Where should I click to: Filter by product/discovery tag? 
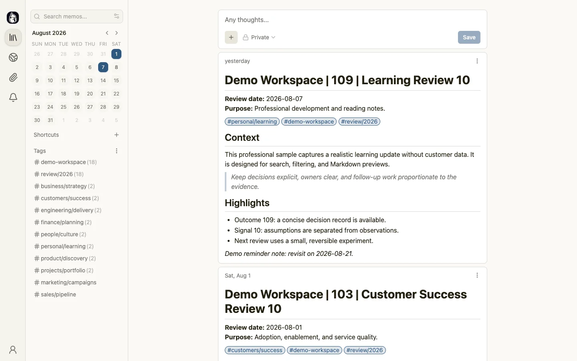point(65,258)
